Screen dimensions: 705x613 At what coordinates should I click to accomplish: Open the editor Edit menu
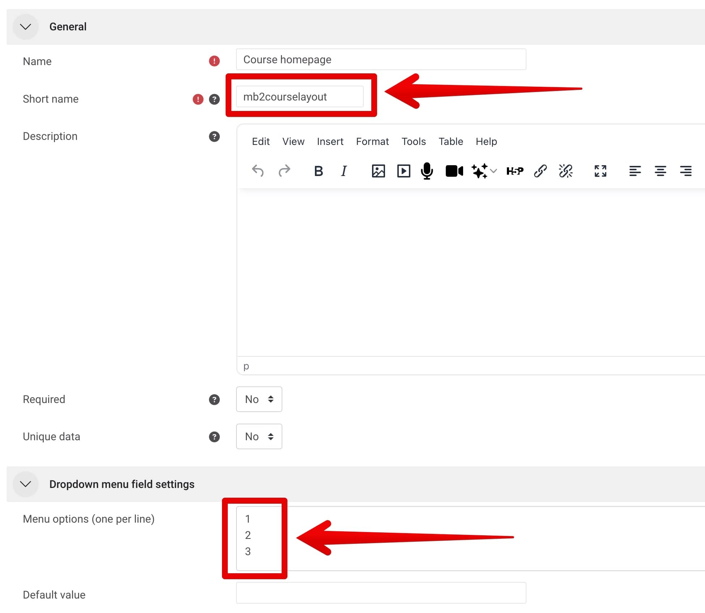point(261,142)
